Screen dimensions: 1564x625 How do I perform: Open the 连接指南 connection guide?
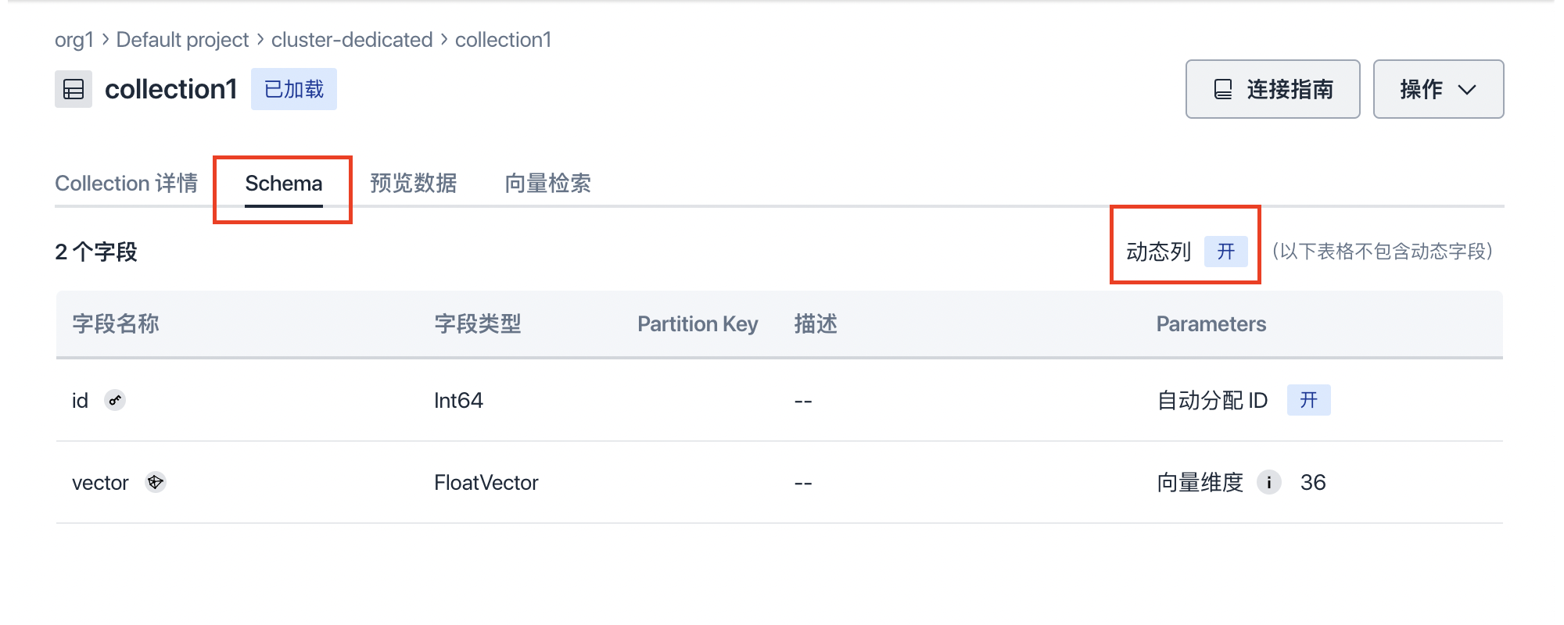[1272, 89]
